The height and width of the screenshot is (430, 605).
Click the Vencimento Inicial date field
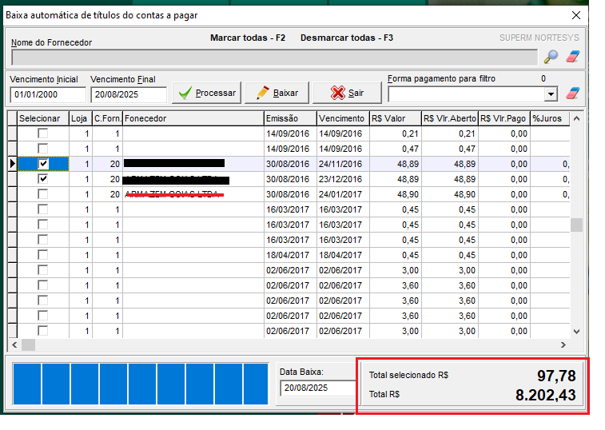pyautogui.click(x=46, y=94)
